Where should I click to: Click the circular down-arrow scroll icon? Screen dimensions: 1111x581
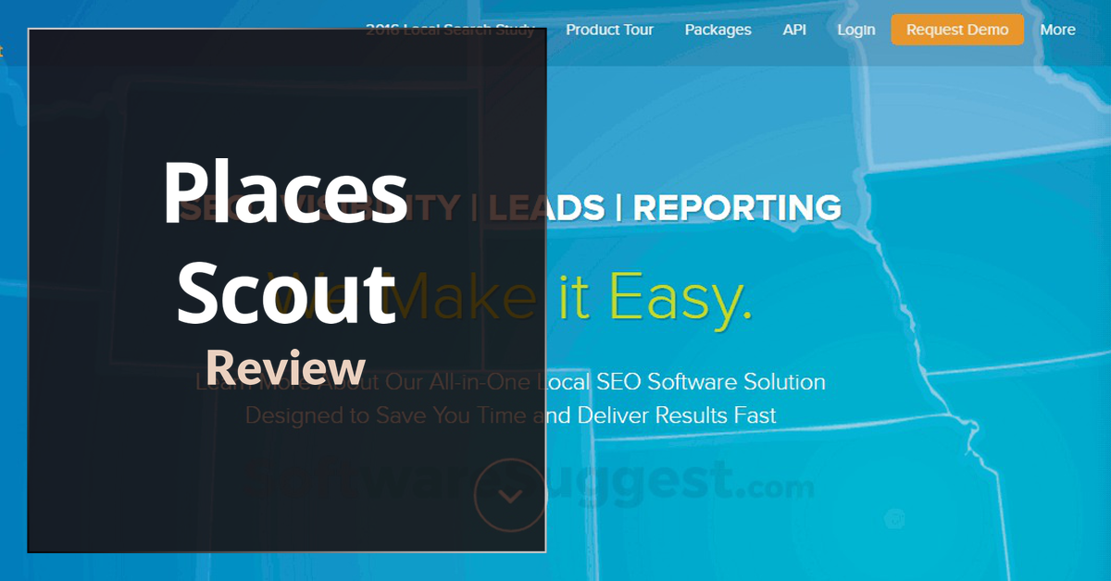(x=510, y=495)
